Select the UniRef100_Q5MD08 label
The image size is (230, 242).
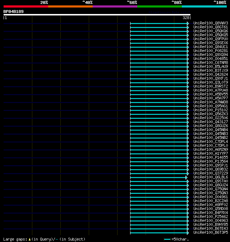pos(211,209)
